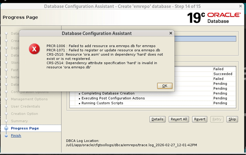Select the Running Custom Scripts row

102,103
